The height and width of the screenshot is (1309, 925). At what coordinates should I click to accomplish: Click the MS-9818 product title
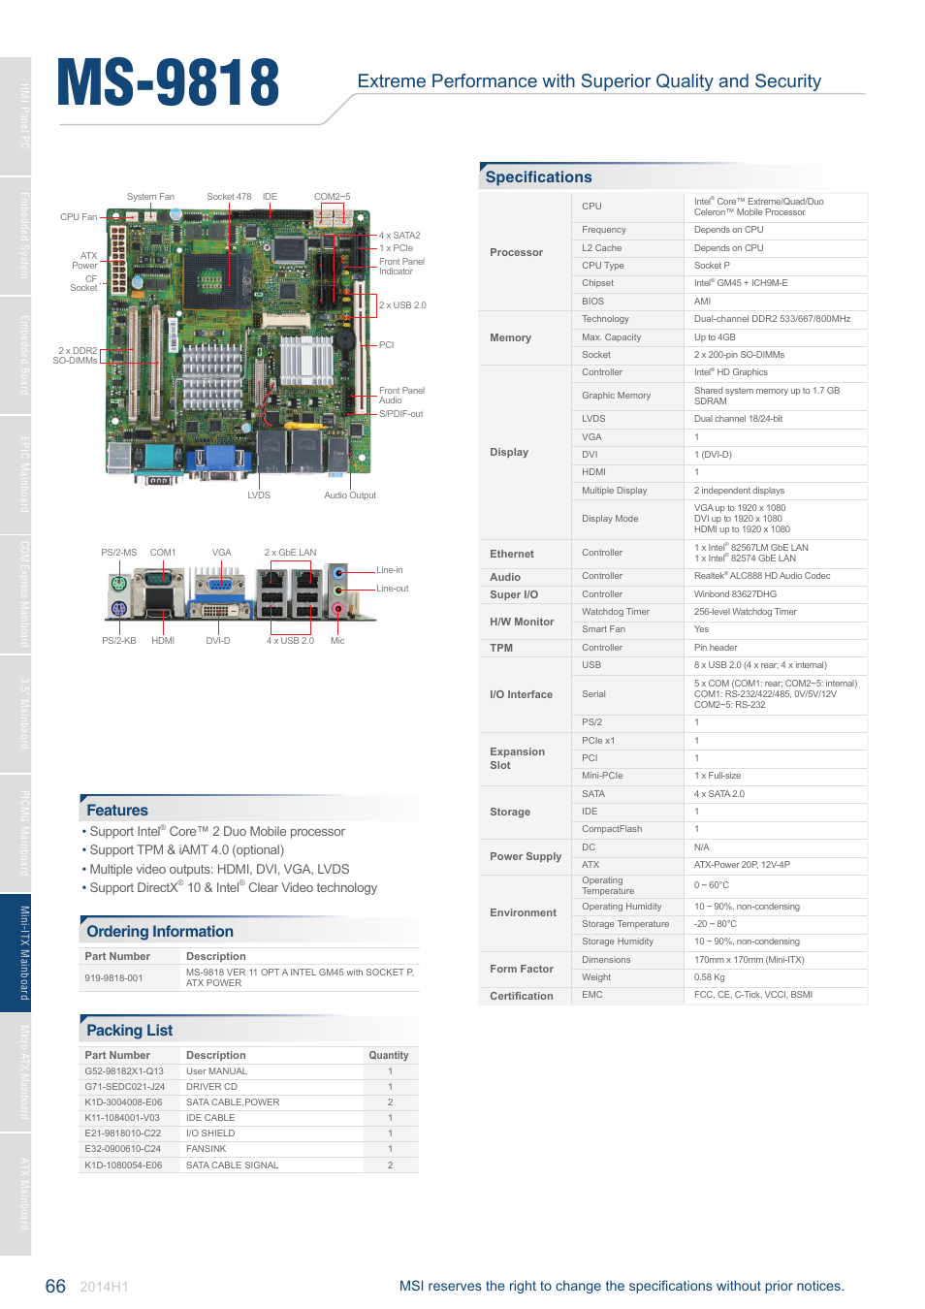pos(169,82)
